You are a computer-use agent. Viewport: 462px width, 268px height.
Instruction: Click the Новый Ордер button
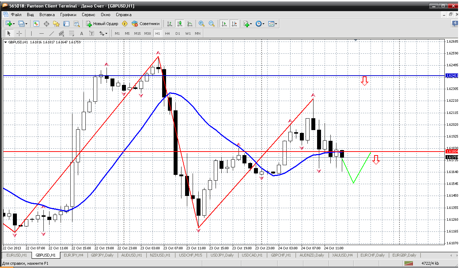[102, 24]
